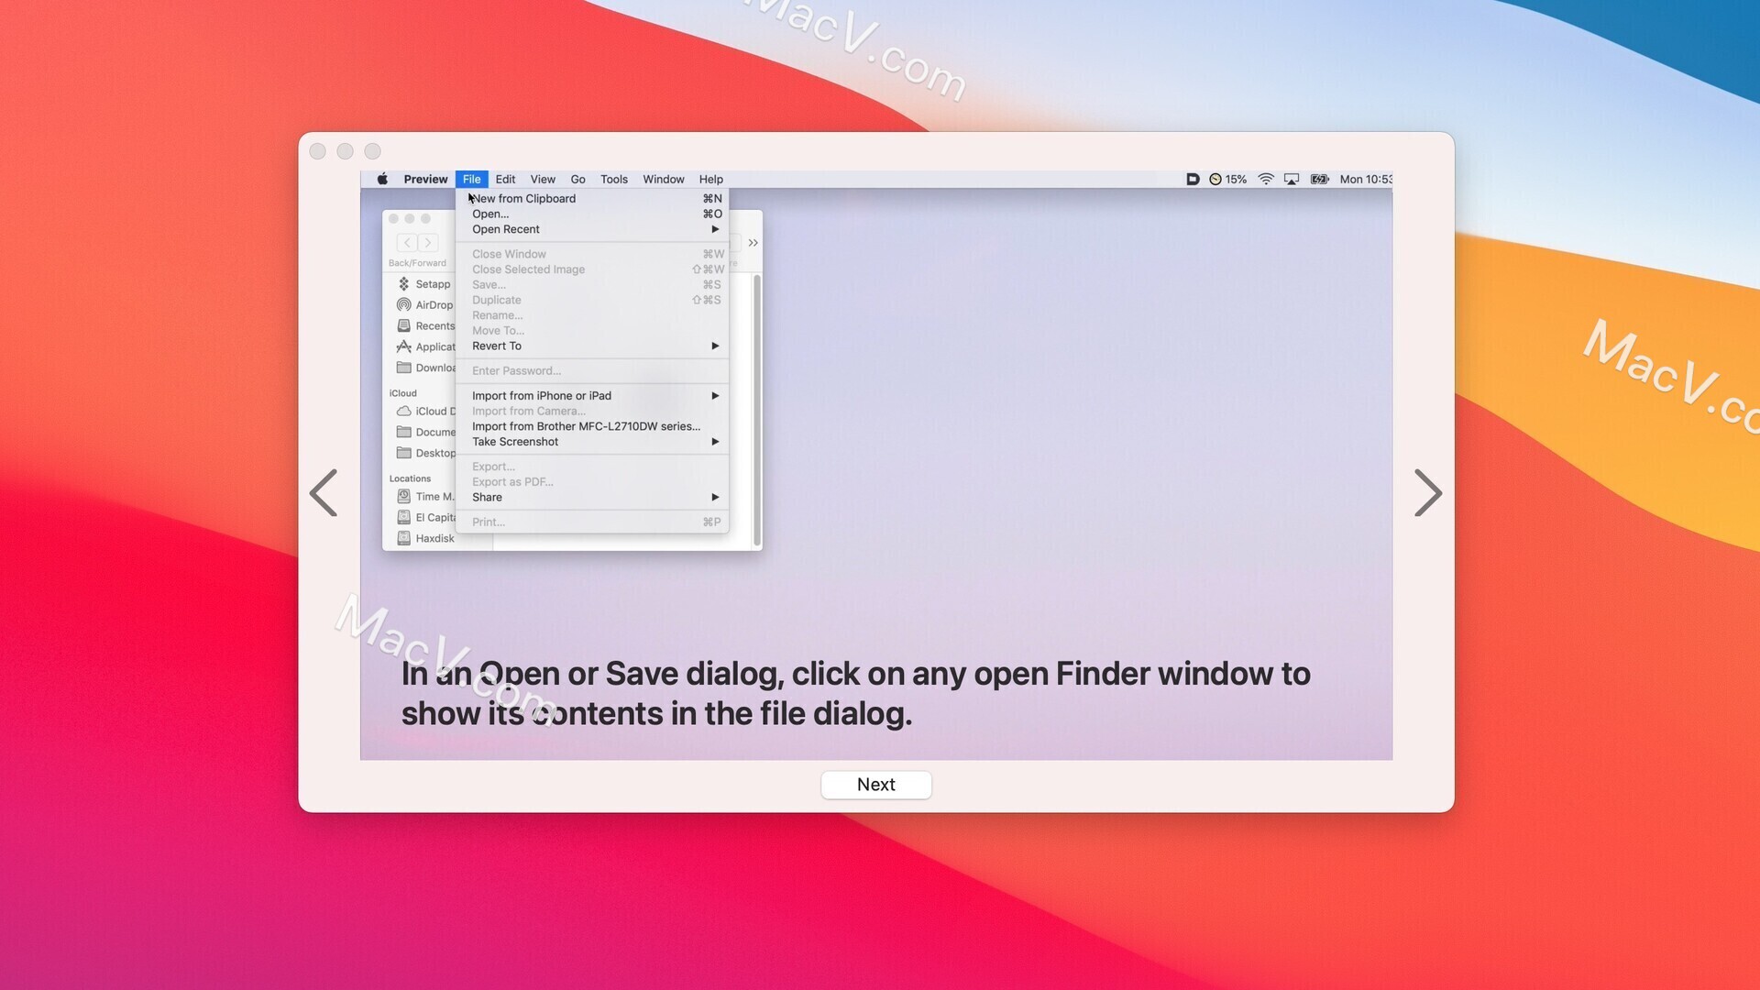Click the Haxdisk drive icon
Image resolution: width=1760 pixels, height=990 pixels.
[403, 538]
